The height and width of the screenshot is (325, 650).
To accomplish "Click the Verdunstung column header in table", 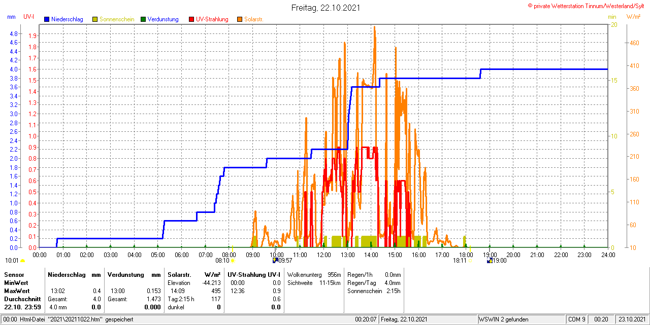I will pyautogui.click(x=127, y=274).
